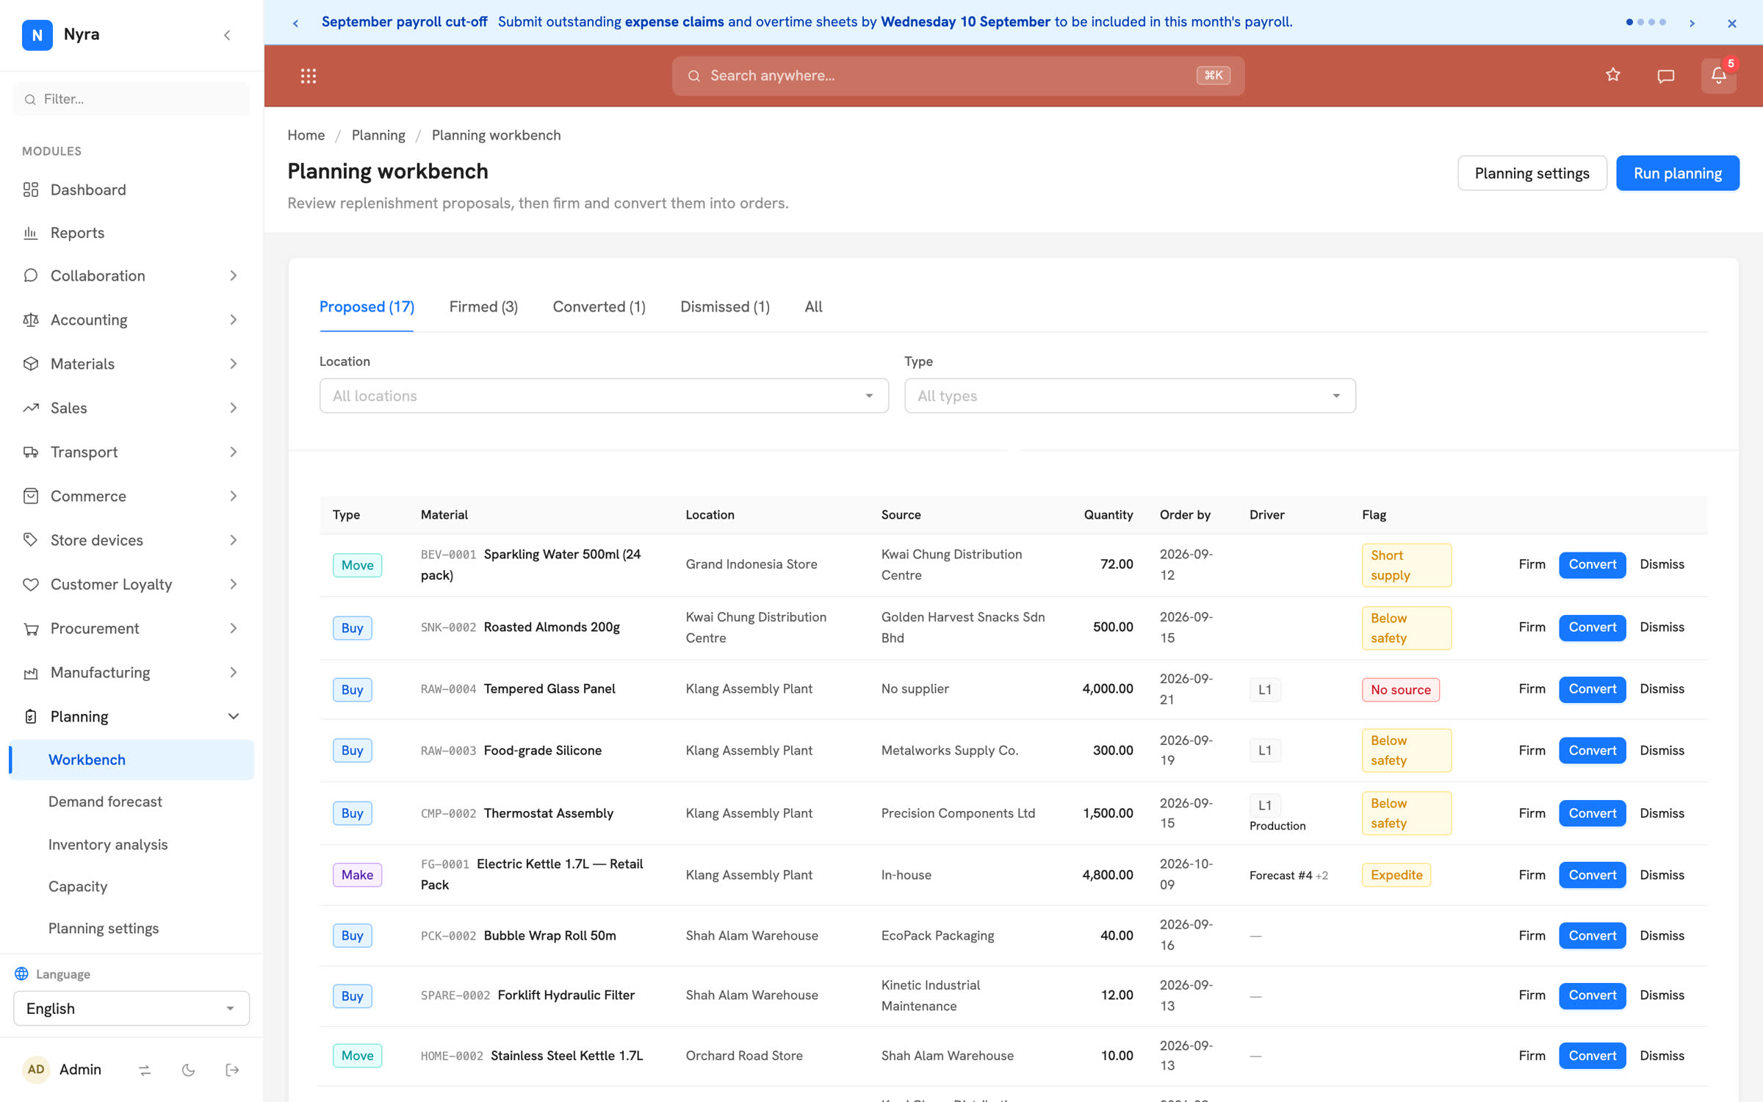Viewport: 1763px width, 1102px height.
Task: Click the Forecast #4 driver link
Action: tap(1280, 876)
